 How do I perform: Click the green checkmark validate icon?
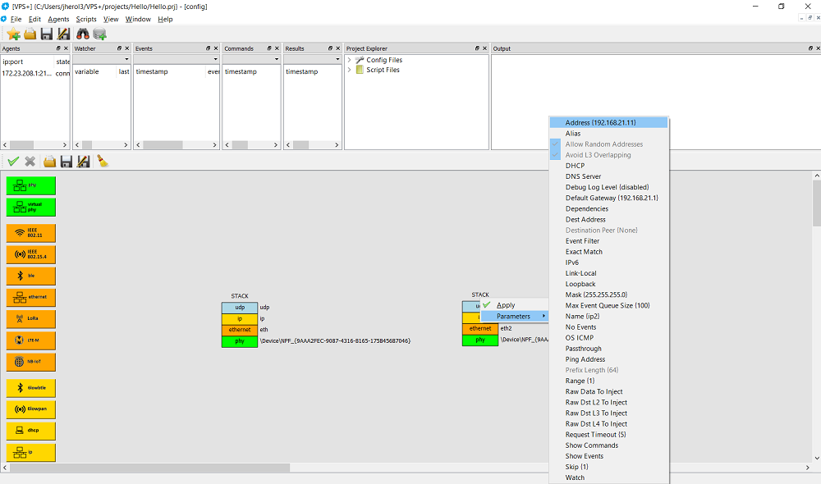pyautogui.click(x=13, y=162)
